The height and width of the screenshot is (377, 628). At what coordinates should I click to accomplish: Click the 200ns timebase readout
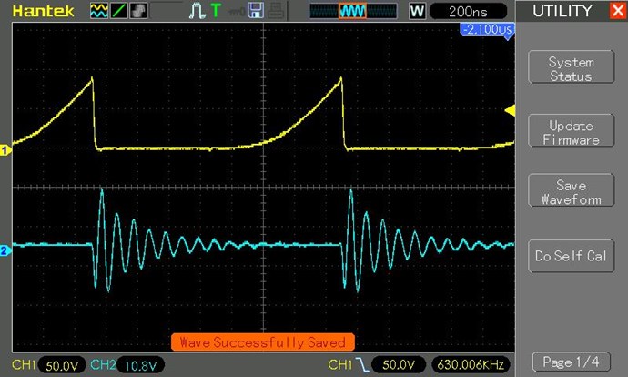click(x=468, y=12)
